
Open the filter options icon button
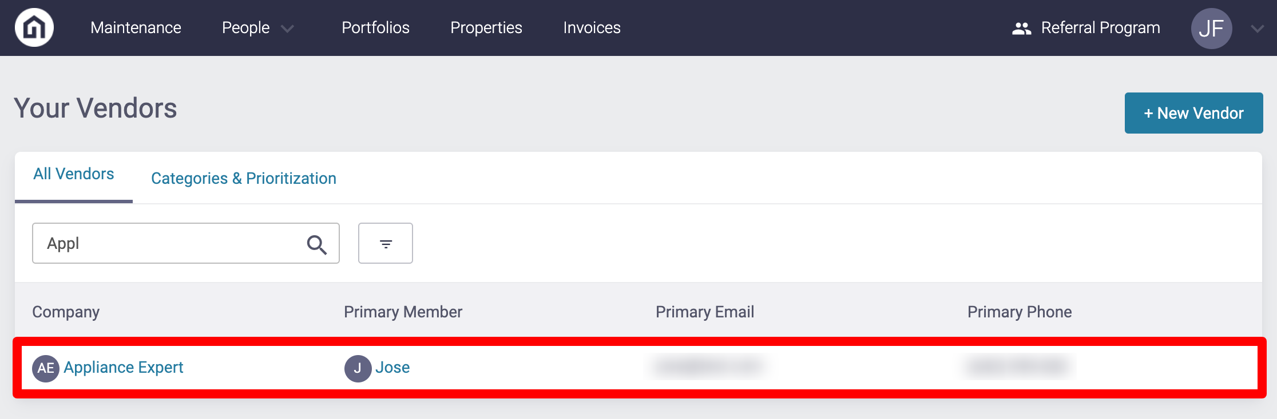click(x=386, y=243)
